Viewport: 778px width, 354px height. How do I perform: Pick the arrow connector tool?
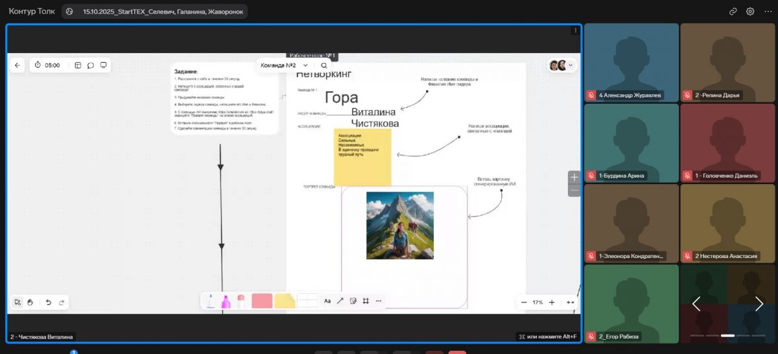click(340, 301)
